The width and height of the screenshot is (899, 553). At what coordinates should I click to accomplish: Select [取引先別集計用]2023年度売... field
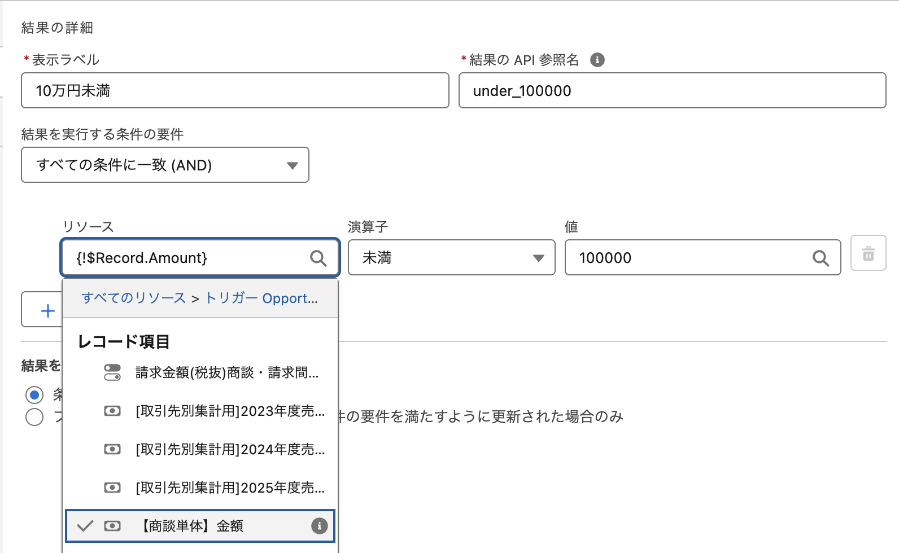[x=200, y=411]
